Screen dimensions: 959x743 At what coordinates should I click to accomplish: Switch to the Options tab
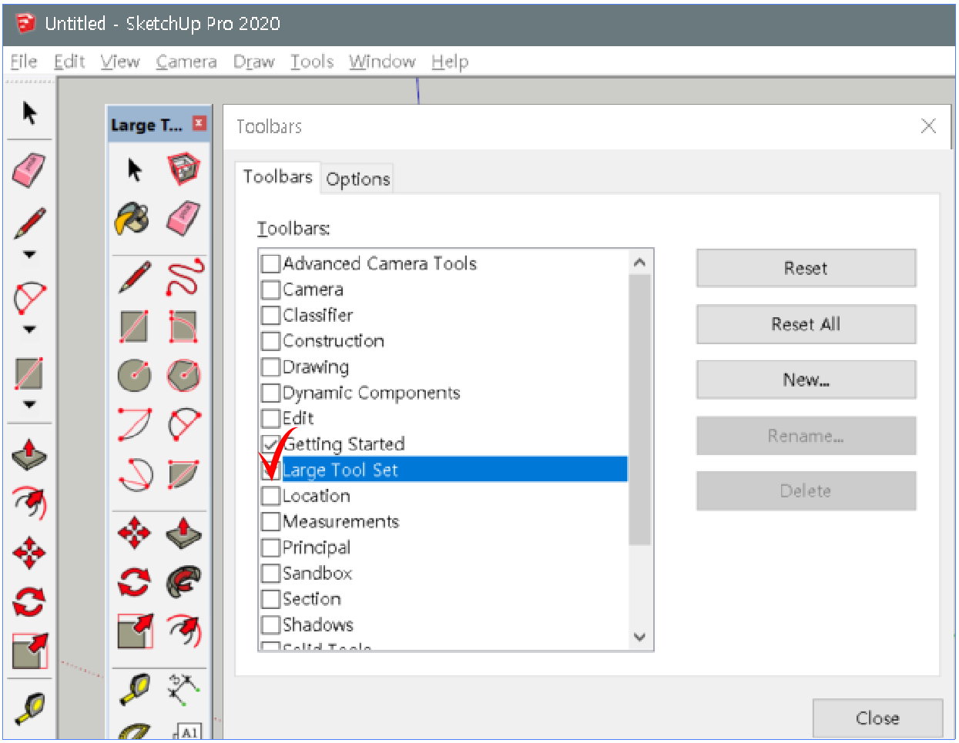tap(358, 179)
